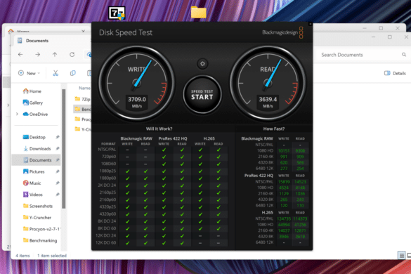The image size is (411, 274).
Task: Click the ProRes 422 HQ column header
Action: [x=173, y=138]
